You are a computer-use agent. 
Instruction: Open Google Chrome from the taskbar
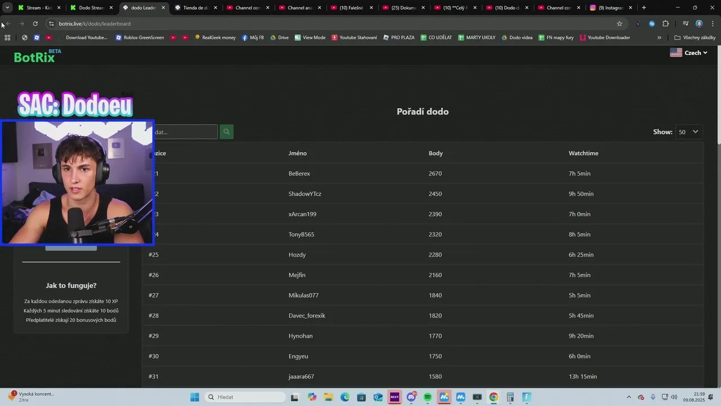[x=493, y=397]
